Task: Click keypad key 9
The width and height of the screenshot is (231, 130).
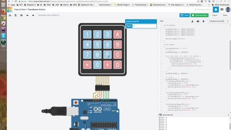Action: tap(108, 55)
